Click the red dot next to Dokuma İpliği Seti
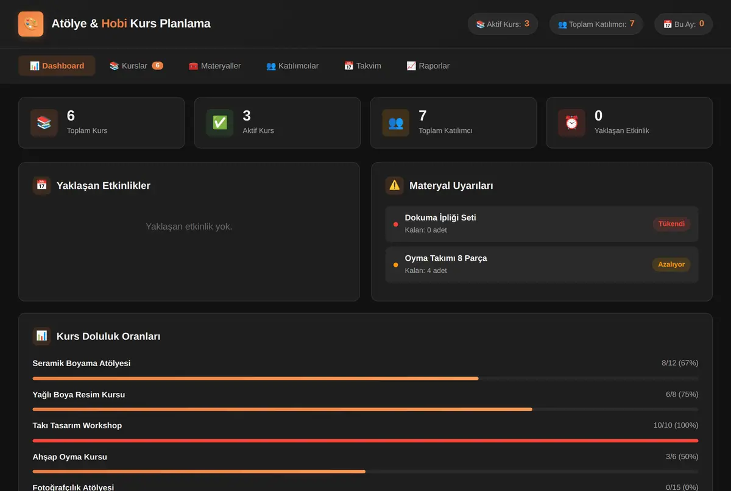Image resolution: width=731 pixels, height=491 pixels. 396,224
